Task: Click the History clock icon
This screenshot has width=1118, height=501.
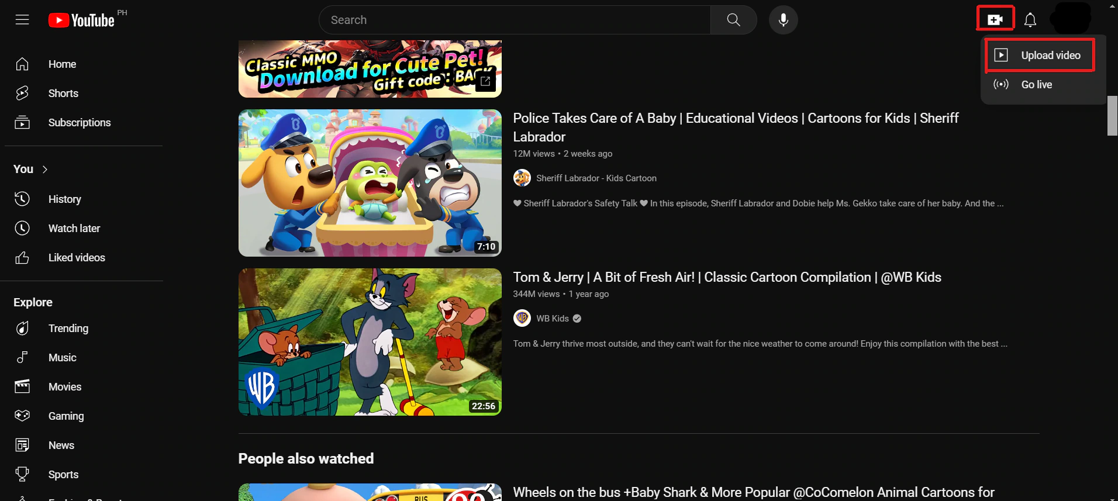Action: click(22, 199)
